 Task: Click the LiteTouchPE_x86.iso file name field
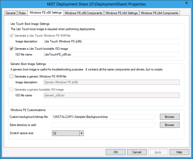112,54
